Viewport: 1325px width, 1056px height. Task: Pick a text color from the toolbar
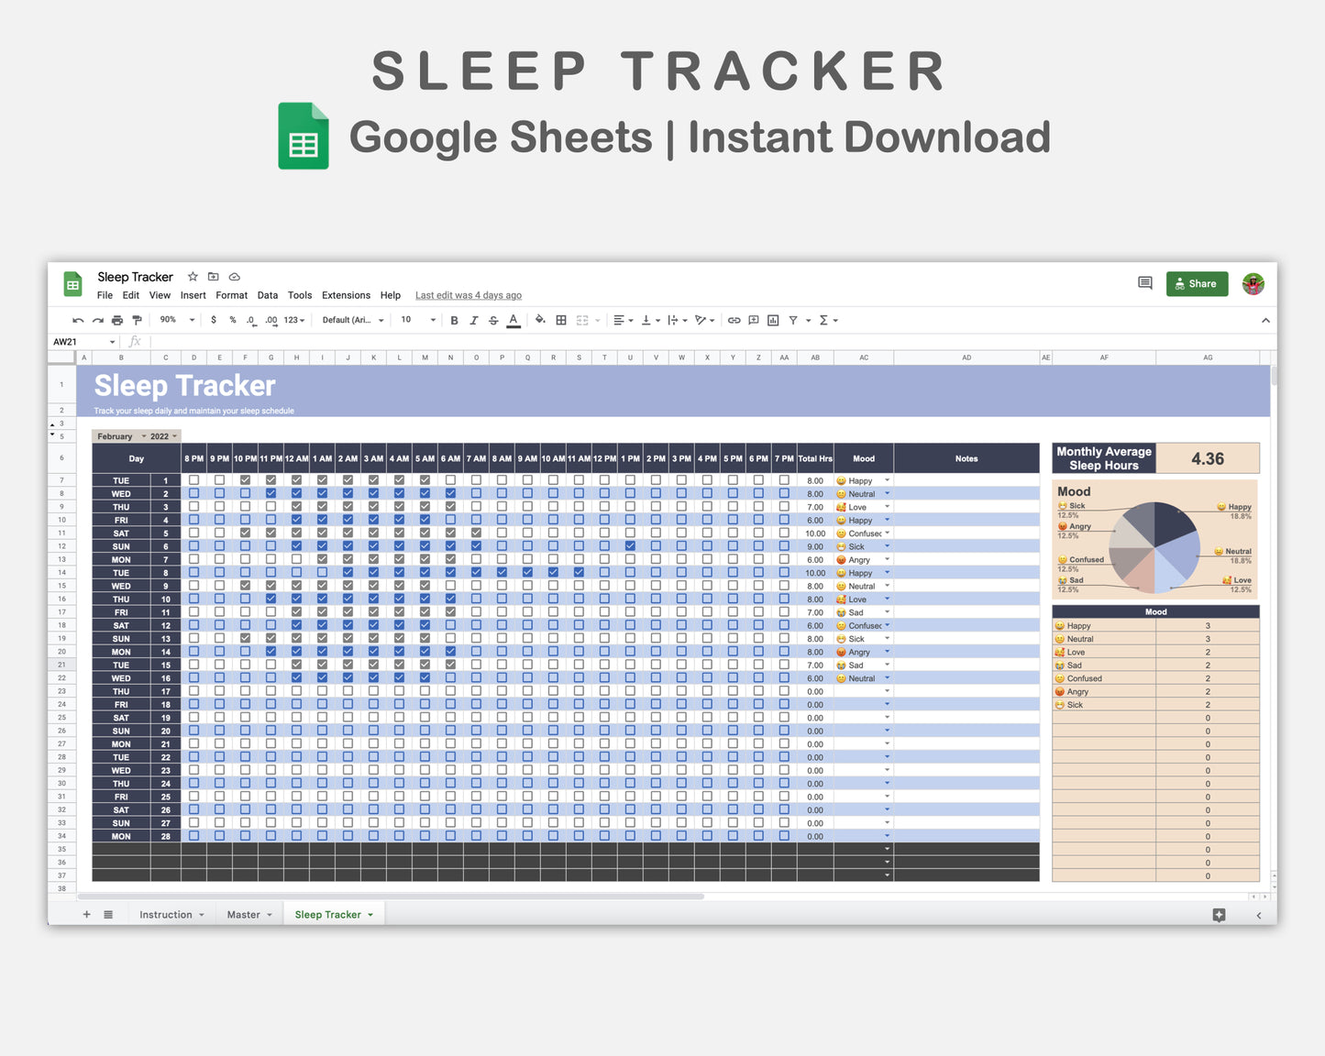[513, 320]
